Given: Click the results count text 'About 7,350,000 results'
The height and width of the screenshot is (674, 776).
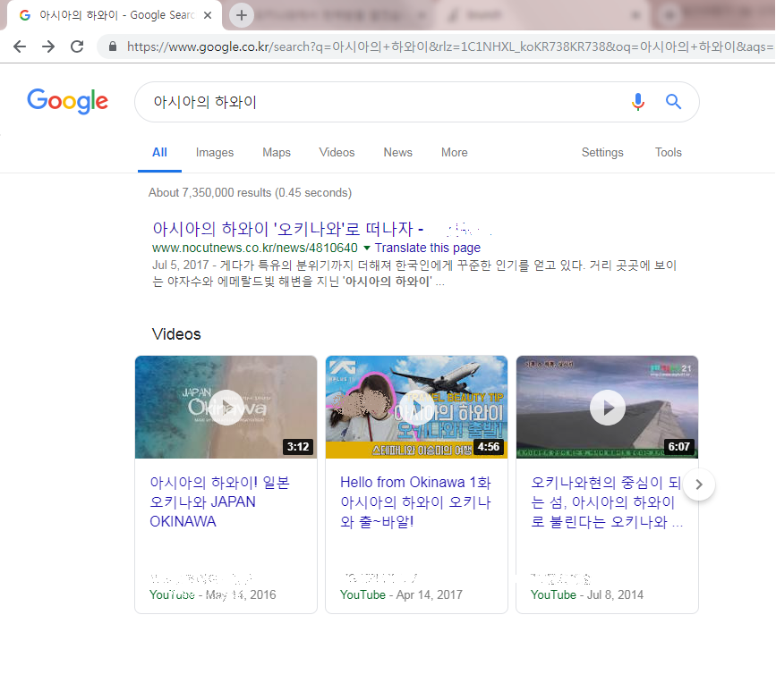Looking at the screenshot, I should tap(250, 192).
